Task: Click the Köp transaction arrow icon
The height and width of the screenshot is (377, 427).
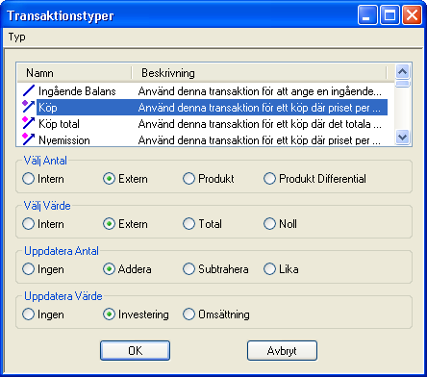Action: click(x=29, y=107)
